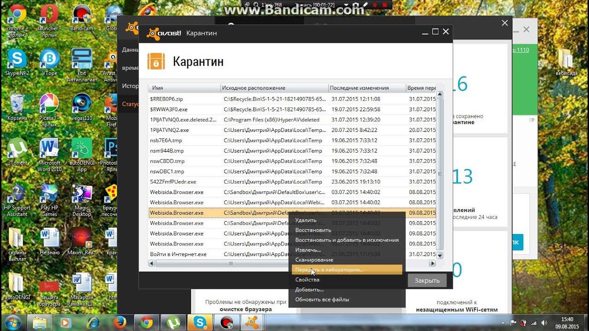Click the Windows Start button

(12, 322)
